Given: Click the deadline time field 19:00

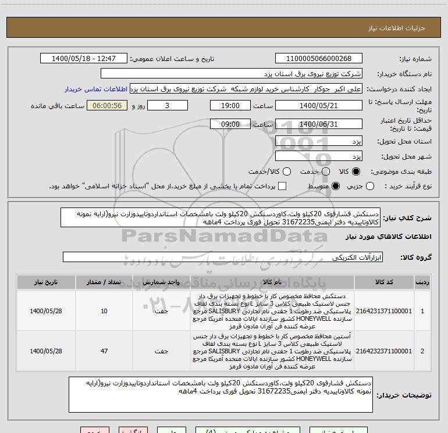Looking at the screenshot, I should 230,106.
